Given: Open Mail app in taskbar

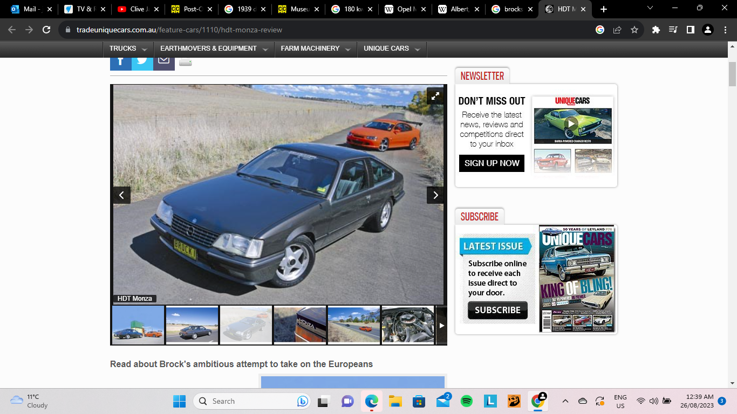Looking at the screenshot, I should pyautogui.click(x=443, y=401).
